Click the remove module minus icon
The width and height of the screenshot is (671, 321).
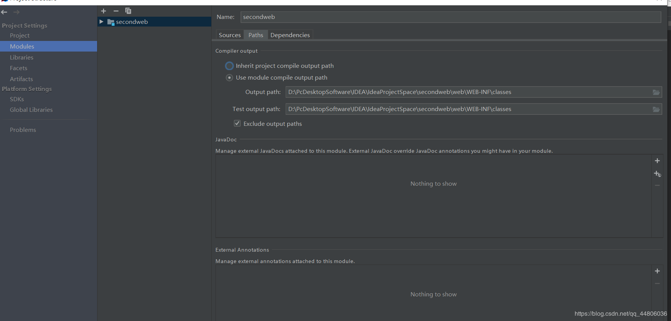point(116,11)
